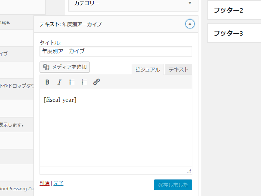Collapse the 年度別アーカイブ text widget
The height and width of the screenshot is (196, 261).
pyautogui.click(x=190, y=24)
